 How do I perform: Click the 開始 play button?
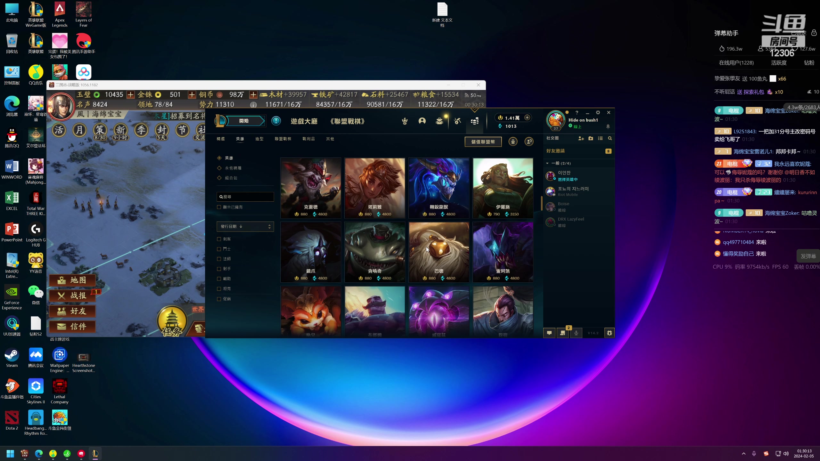tap(244, 121)
